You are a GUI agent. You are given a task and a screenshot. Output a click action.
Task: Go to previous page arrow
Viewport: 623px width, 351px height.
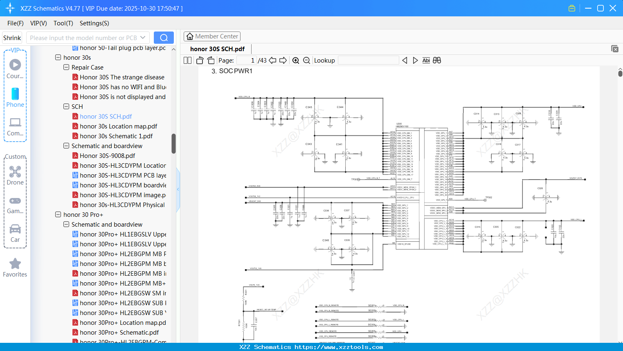coord(272,61)
